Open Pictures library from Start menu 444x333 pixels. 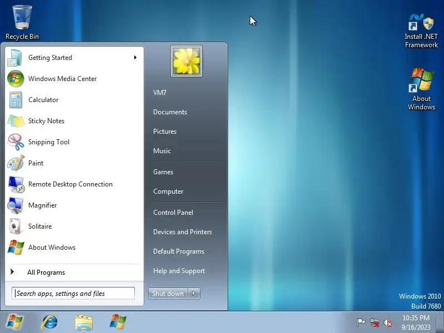[x=165, y=132]
